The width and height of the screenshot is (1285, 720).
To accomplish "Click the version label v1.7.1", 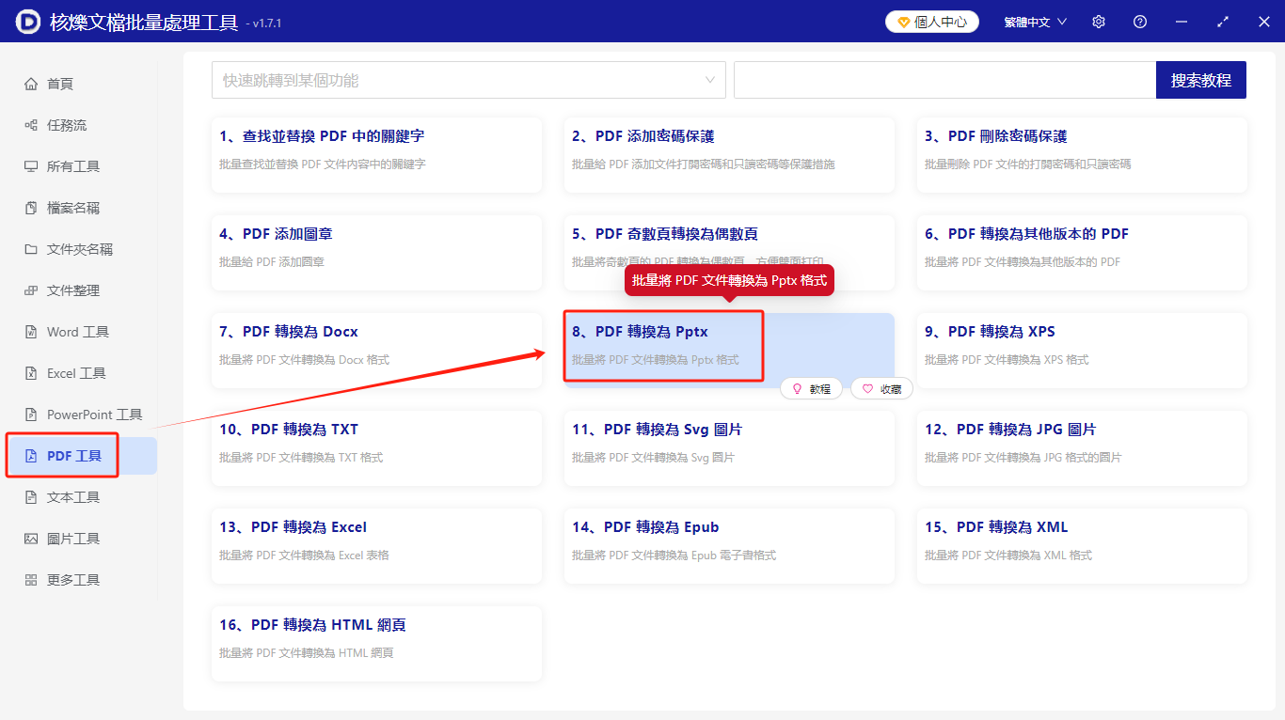I will [267, 23].
